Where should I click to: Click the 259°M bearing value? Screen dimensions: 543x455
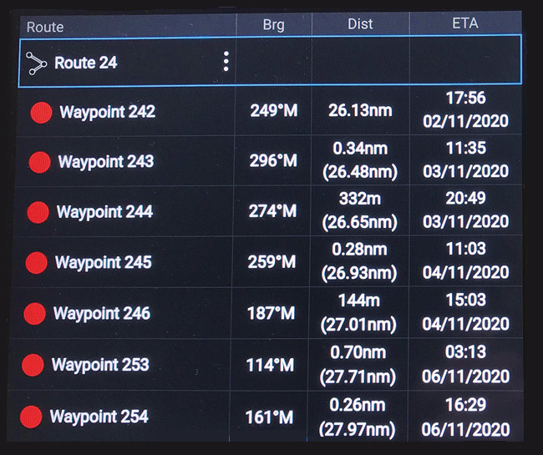pyautogui.click(x=271, y=261)
